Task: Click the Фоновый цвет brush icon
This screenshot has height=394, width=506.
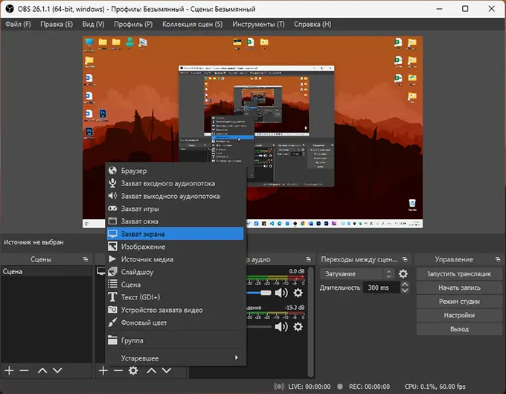Action: [x=113, y=322]
